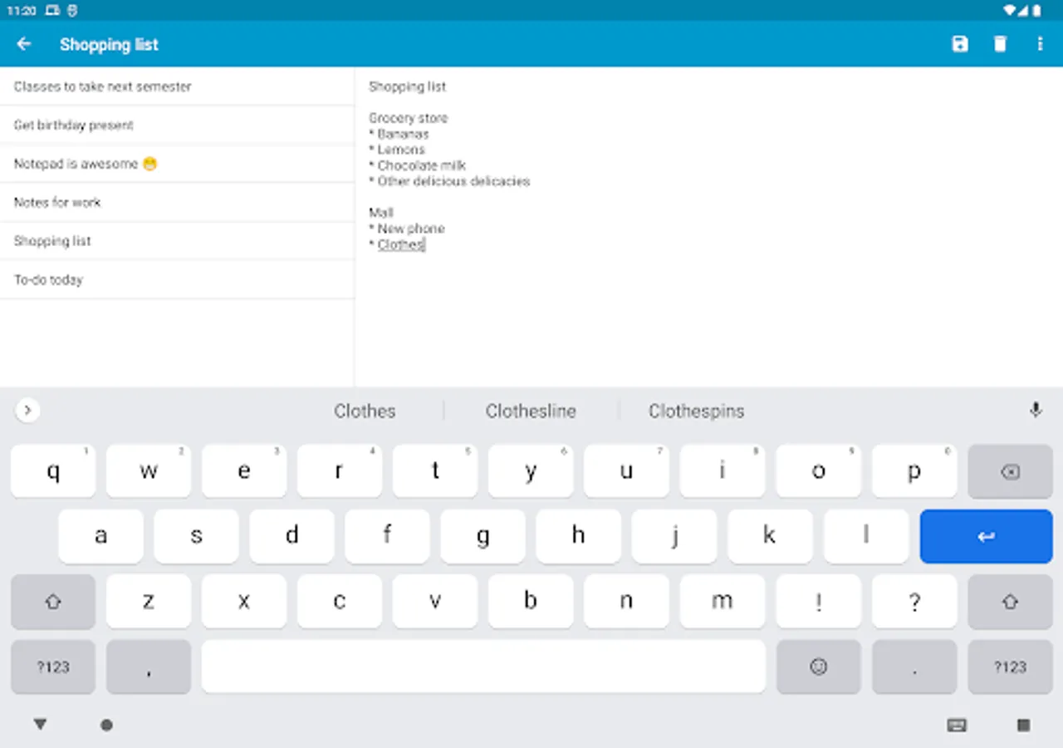Tap the backspace key on keyboard
Viewport: 1063px width, 748px height.
click(1010, 471)
